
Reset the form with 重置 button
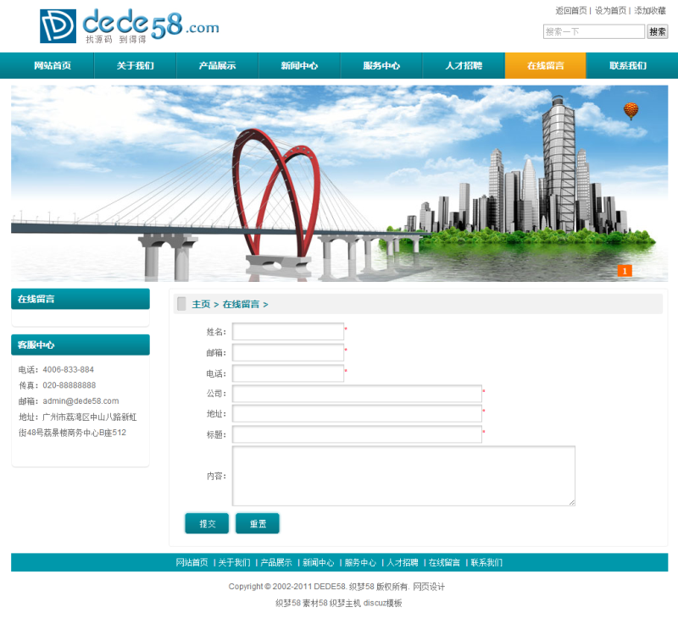258,523
